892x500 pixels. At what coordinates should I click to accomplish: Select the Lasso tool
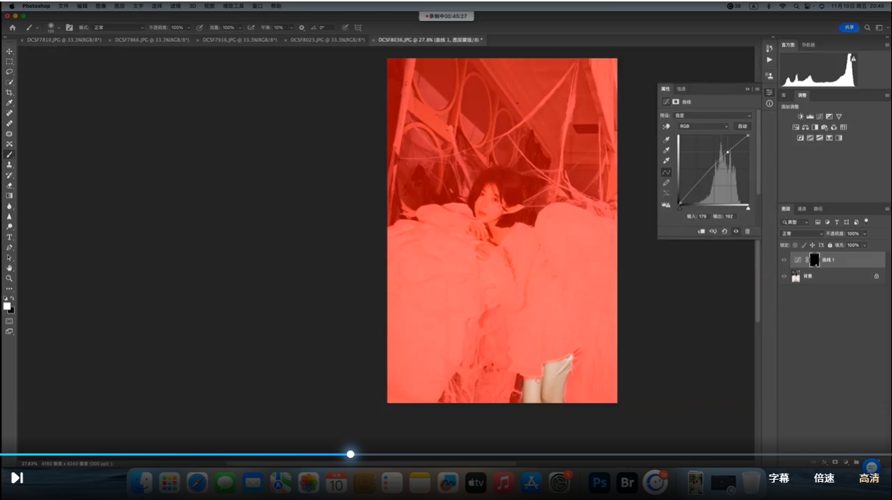tap(9, 72)
